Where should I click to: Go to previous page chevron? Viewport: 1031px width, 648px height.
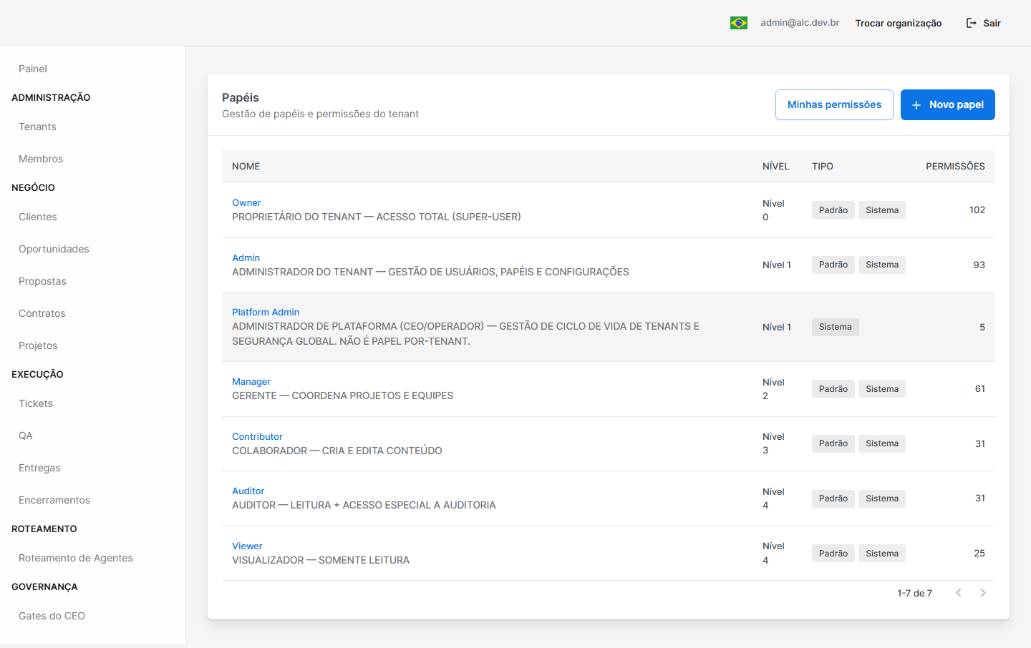pos(959,593)
